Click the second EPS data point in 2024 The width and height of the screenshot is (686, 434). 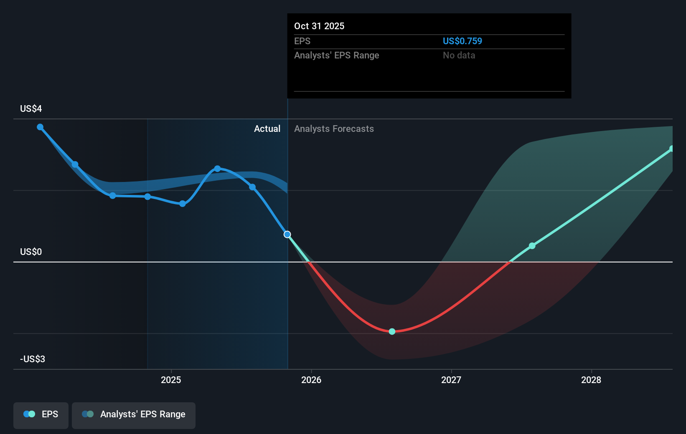tap(75, 164)
